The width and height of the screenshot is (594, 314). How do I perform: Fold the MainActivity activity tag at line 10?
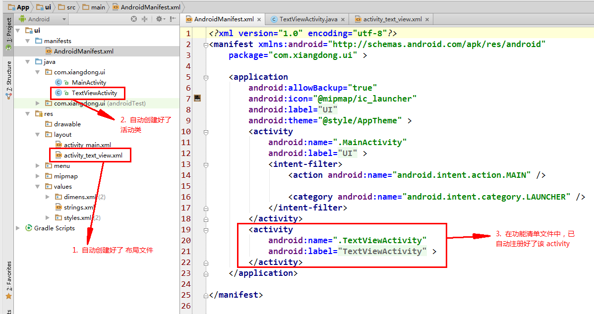pyautogui.click(x=206, y=132)
